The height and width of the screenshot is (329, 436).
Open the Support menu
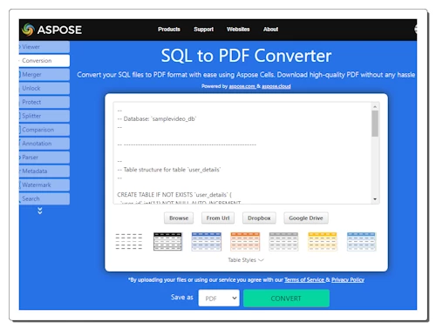click(203, 30)
